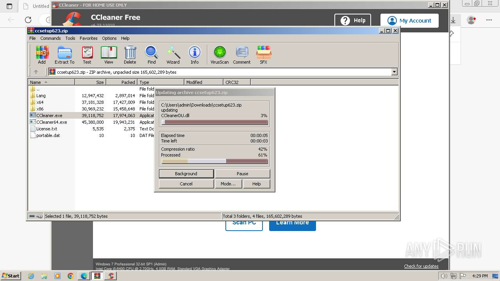Click the total Processed progress bar
This screenshot has height=281, width=500.
pos(215,161)
